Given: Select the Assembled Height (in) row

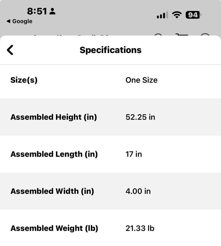Looking at the screenshot, I should coord(110,117).
